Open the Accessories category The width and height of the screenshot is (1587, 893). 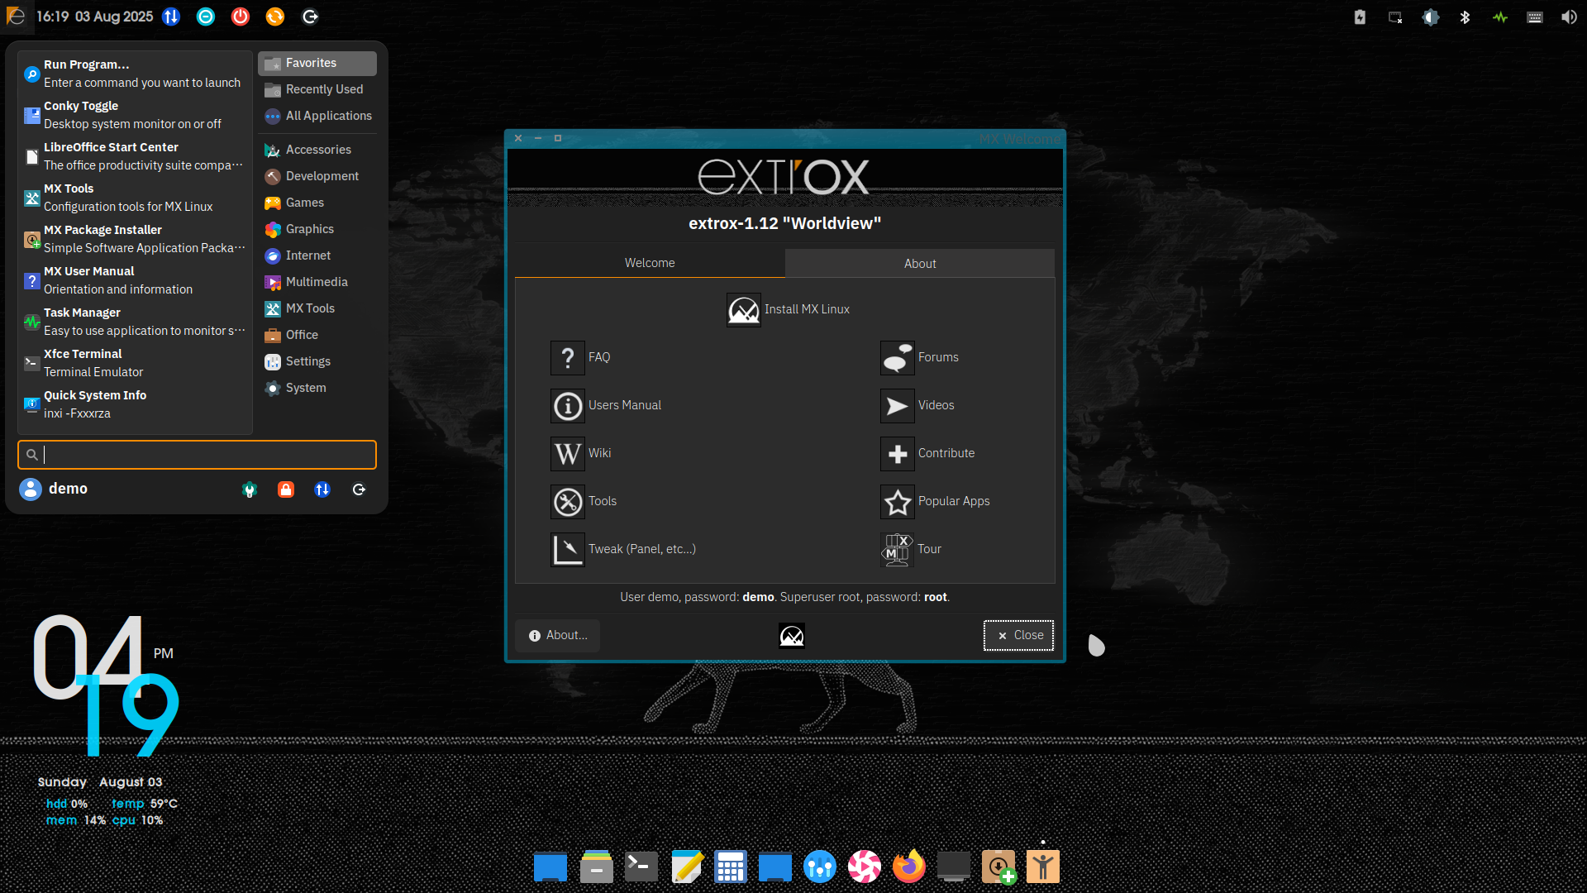point(317,150)
